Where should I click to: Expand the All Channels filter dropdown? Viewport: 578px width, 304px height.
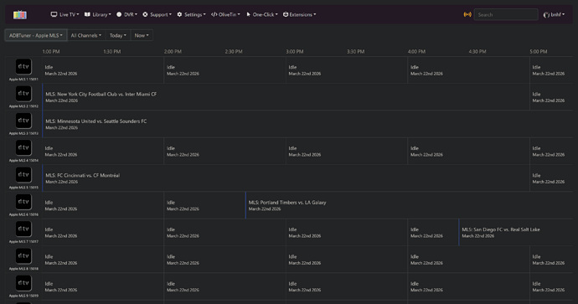tap(86, 35)
